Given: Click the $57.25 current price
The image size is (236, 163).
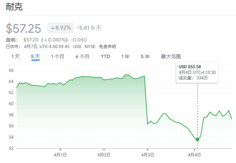Looking at the screenshot, I should (x=24, y=28).
